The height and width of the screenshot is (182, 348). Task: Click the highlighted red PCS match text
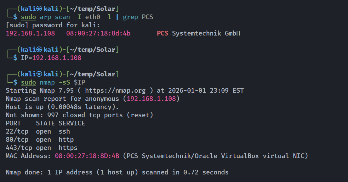(163, 33)
